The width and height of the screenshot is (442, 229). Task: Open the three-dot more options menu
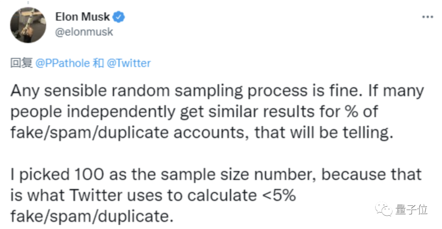tap(427, 17)
